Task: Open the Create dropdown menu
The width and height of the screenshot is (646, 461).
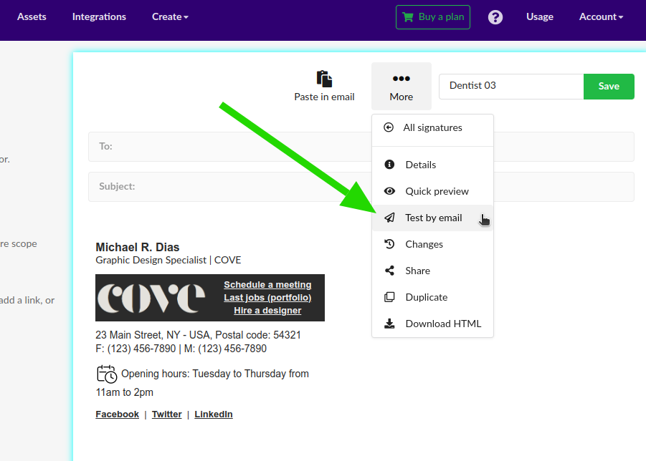Action: (x=169, y=16)
